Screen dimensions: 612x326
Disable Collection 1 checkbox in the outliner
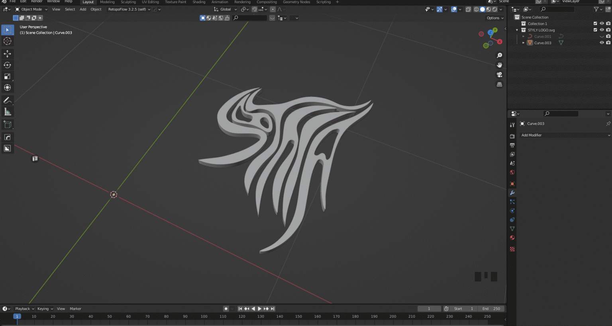(595, 23)
